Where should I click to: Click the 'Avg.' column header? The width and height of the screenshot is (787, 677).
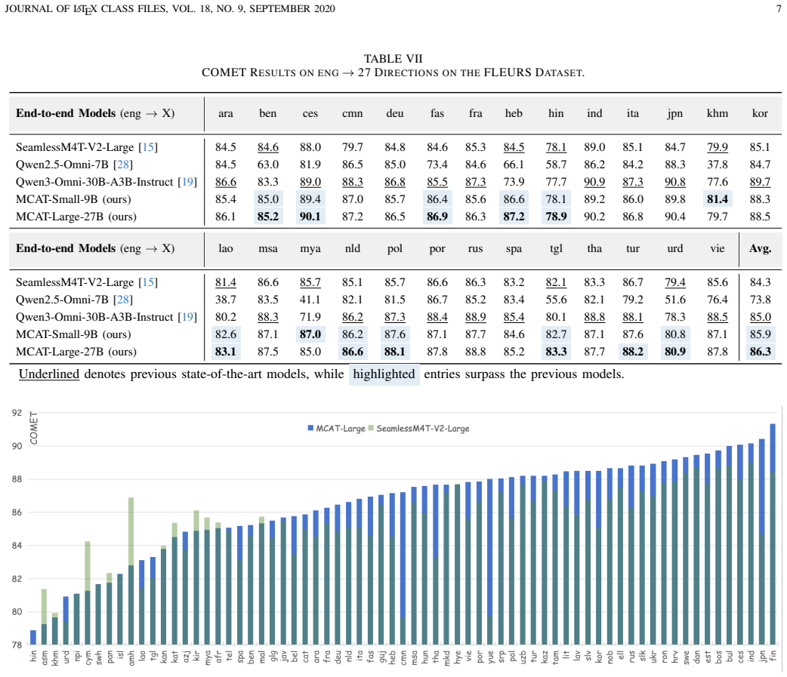tap(760, 249)
